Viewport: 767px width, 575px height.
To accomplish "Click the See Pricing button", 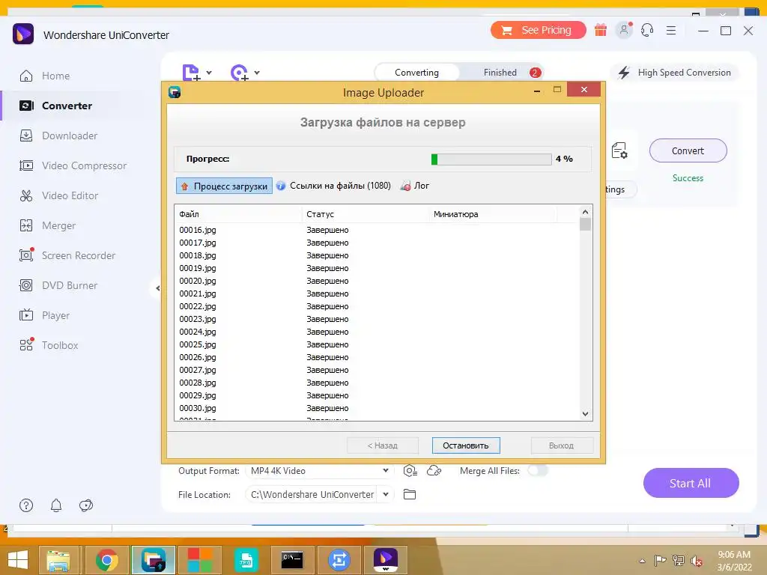I will point(538,30).
